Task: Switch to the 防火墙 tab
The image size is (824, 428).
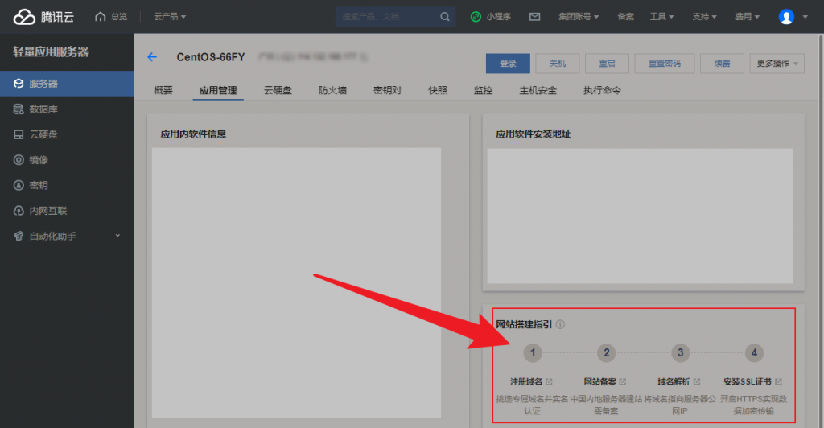Action: click(x=332, y=90)
